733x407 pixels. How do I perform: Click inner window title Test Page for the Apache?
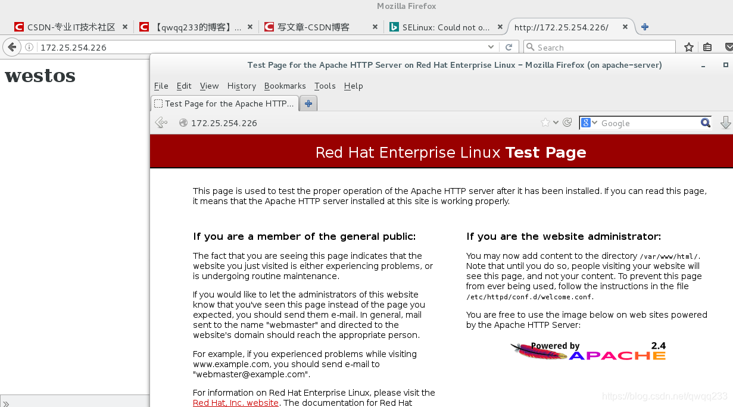(454, 65)
